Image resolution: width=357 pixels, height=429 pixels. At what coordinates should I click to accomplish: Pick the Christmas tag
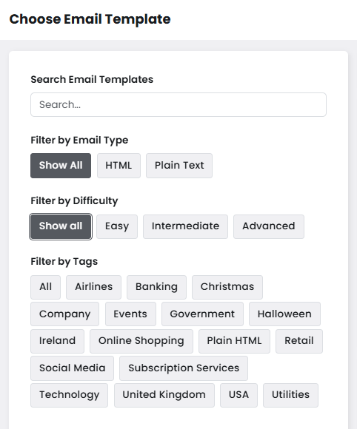tap(227, 287)
